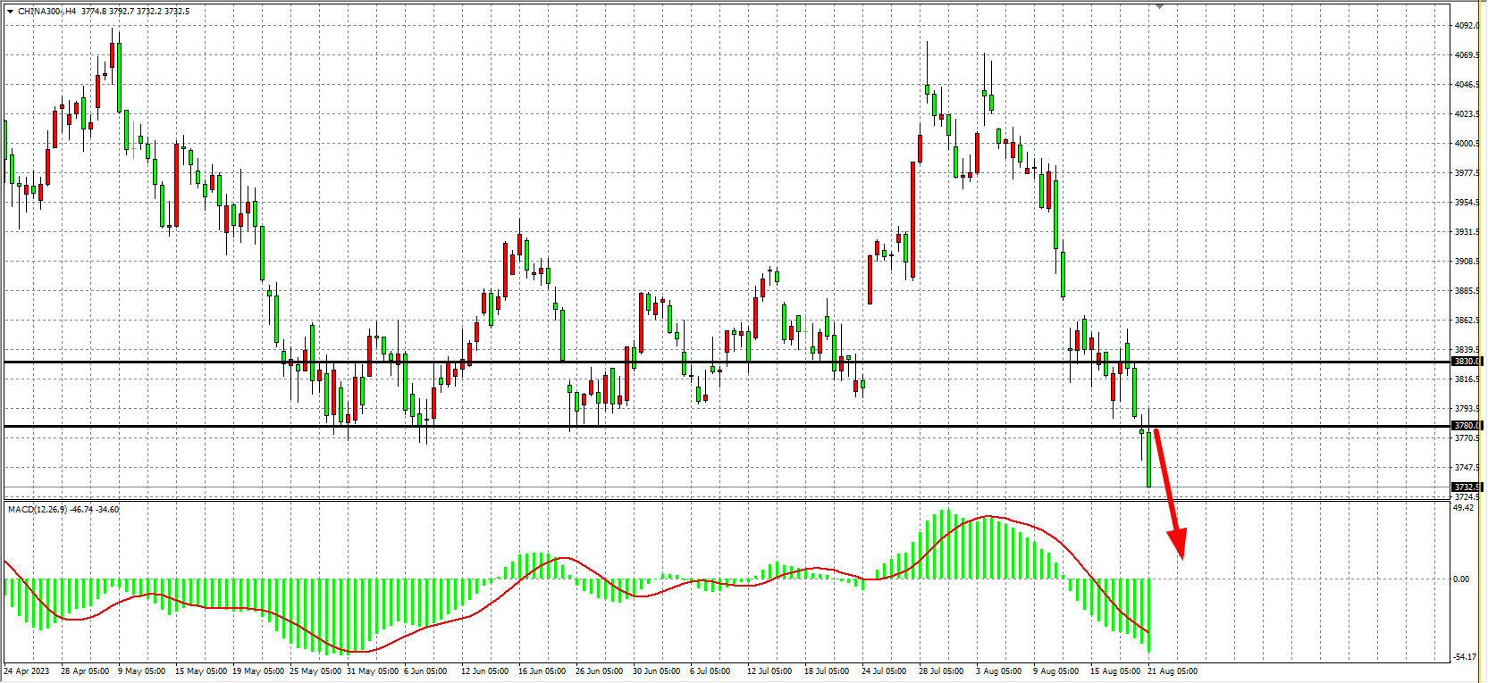Click the 3 Aug 05:00 time label
The width and height of the screenshot is (1488, 683).
[998, 671]
